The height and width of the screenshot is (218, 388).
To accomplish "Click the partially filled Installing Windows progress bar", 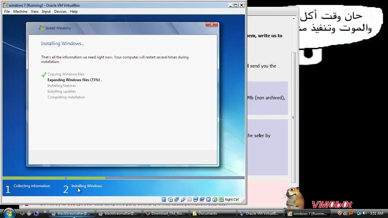I will [155, 178].
